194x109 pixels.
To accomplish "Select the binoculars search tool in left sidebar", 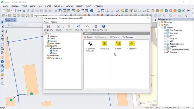I will 2,66.
